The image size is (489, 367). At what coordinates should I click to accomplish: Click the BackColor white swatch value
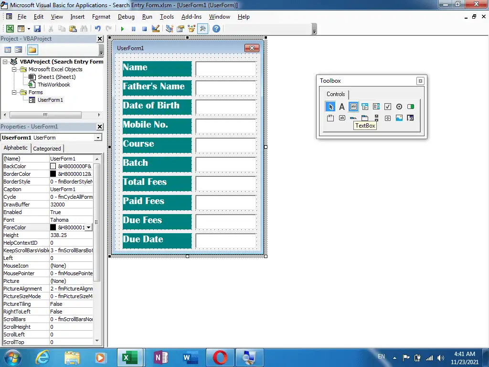coord(53,166)
